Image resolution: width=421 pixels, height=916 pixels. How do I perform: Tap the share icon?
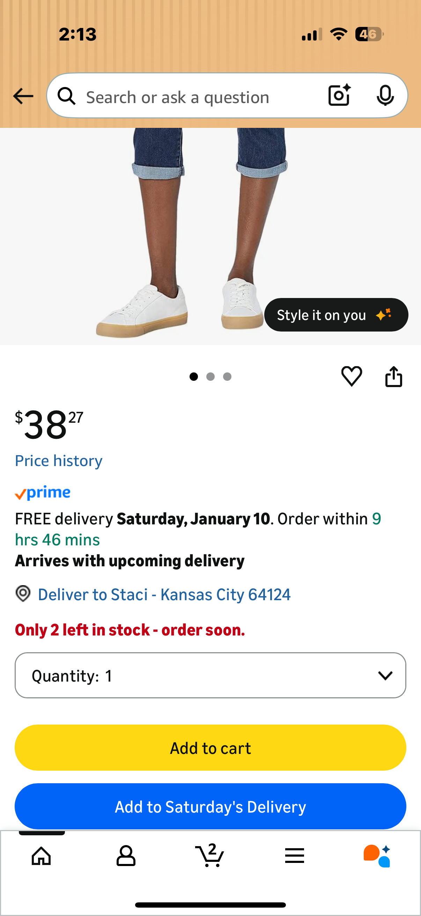click(393, 376)
